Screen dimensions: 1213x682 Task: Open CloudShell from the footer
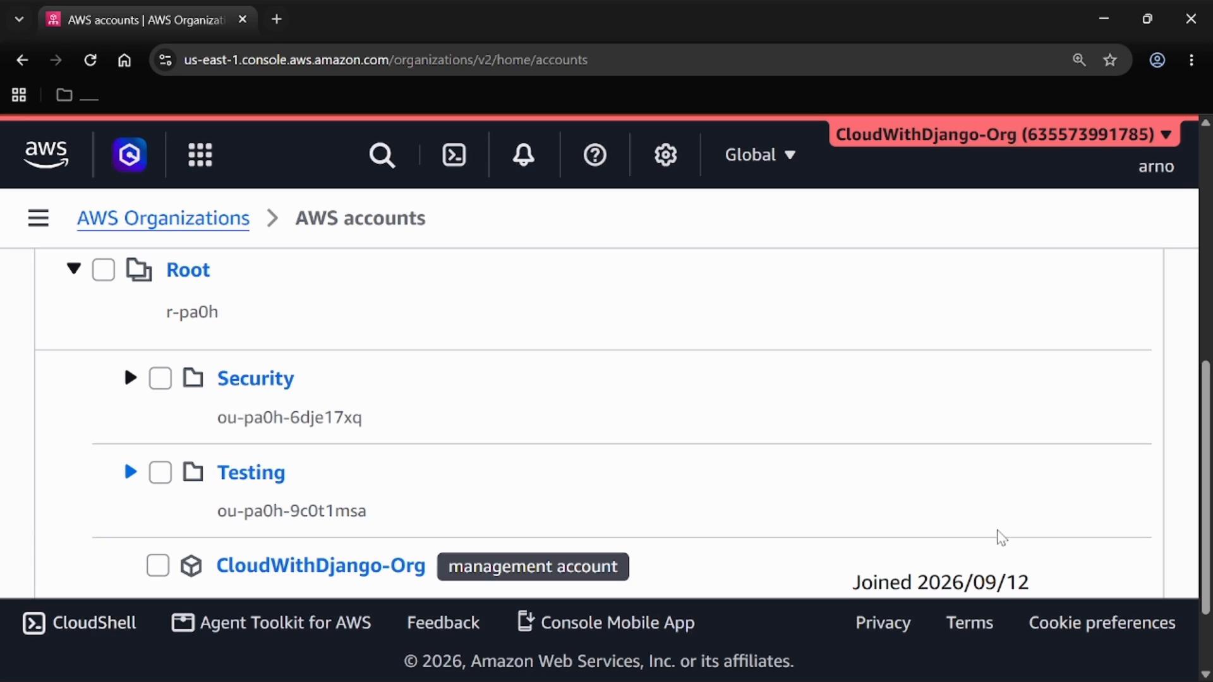(x=80, y=623)
